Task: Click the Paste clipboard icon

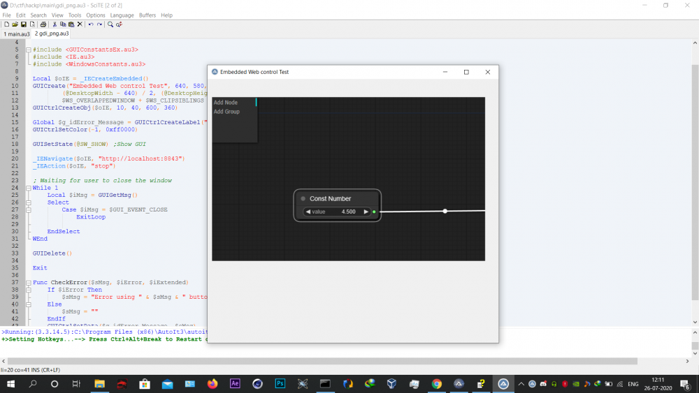Action: tap(71, 24)
